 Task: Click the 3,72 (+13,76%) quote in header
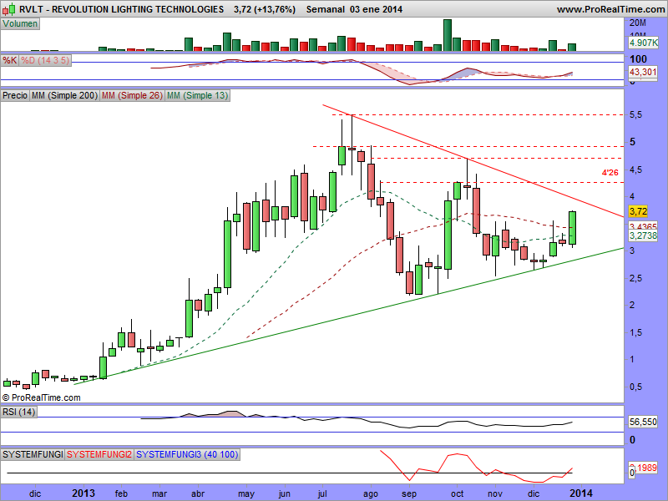coord(264,9)
